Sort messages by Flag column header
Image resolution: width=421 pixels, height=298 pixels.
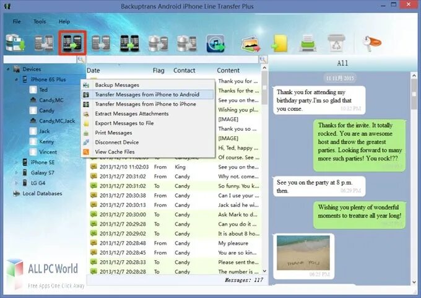[x=158, y=71]
